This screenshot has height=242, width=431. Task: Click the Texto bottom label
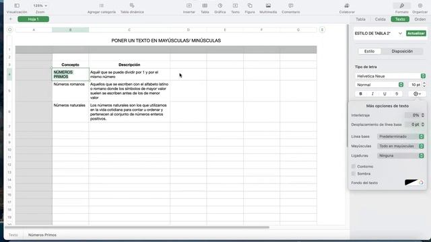[x=13, y=235]
